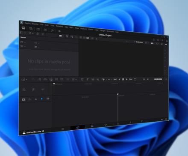Click the Append clip edit icon
This screenshot has width=188, height=156.
coord(39,79)
